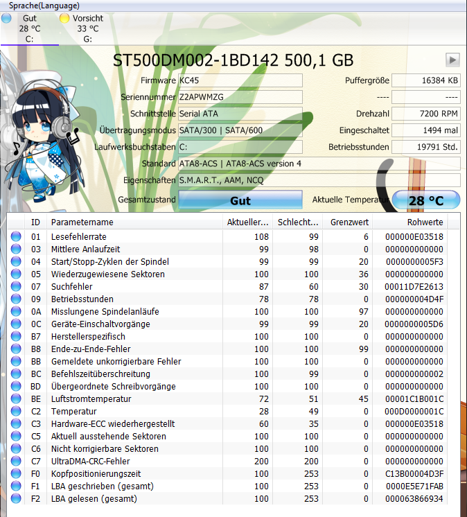Click the Seriennummer field Z2APWMZG
The image size is (467, 517).
click(x=240, y=97)
